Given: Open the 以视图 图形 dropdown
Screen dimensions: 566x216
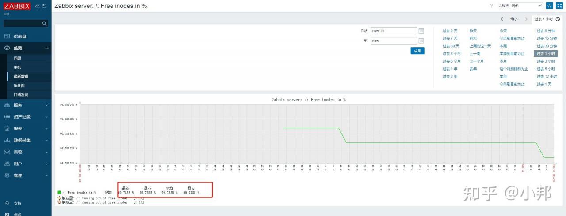Looking at the screenshot, I should [526, 6].
